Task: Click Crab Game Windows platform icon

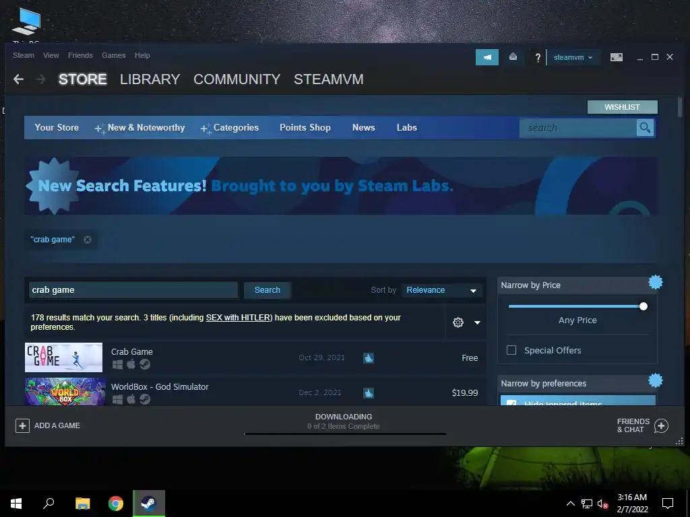Action: click(x=117, y=364)
